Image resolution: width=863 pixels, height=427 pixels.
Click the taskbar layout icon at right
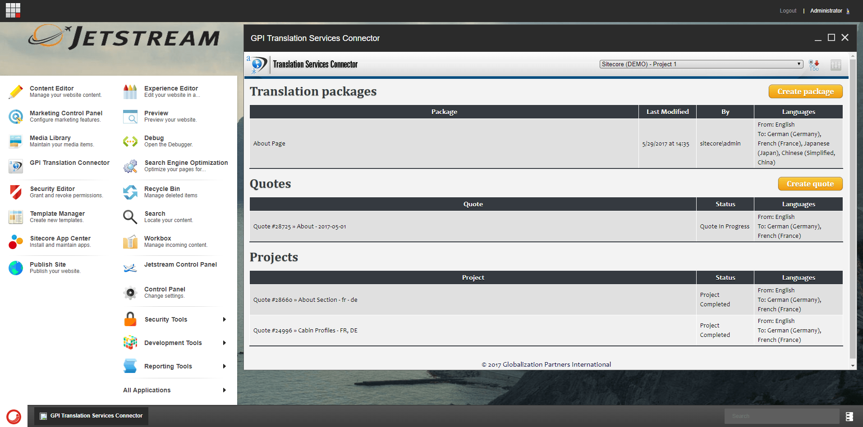click(x=849, y=417)
